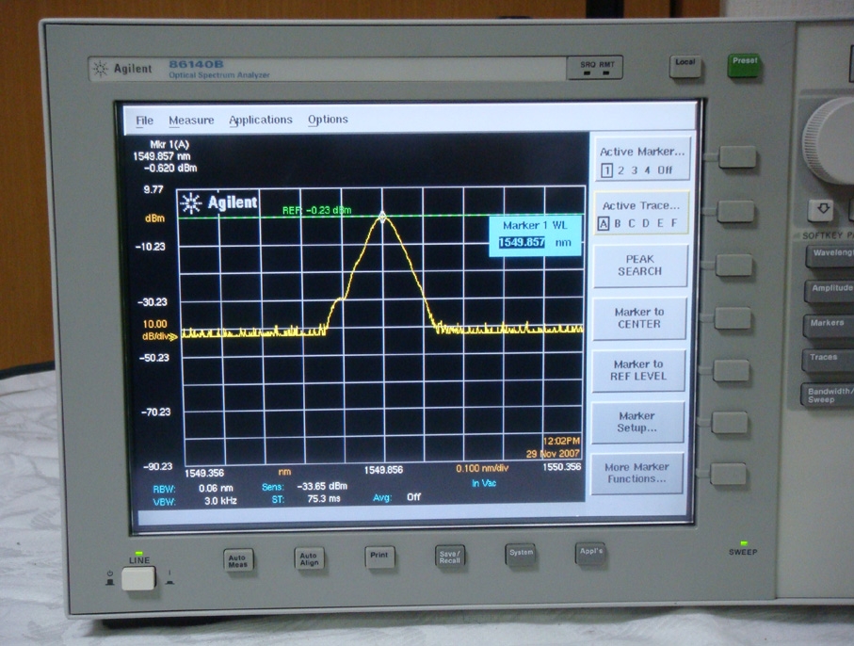This screenshot has height=646, width=854.
Task: Push the hardware key beside Active Marker
Action: pos(737,157)
